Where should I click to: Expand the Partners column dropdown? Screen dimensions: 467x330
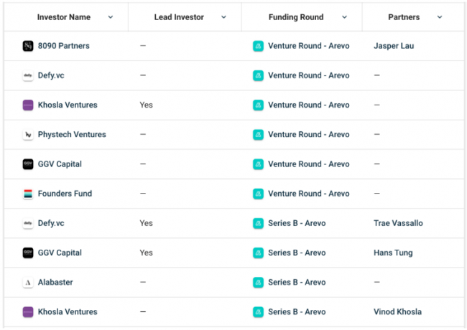[439, 17]
